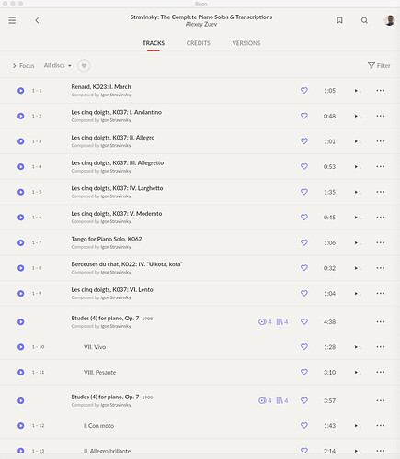Play Les cinq doigts I. Andantino
The height and width of the screenshot is (459, 400).
(x=21, y=116)
